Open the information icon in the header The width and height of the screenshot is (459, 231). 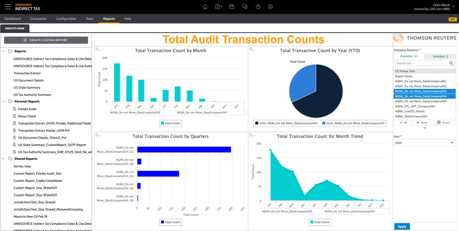(x=270, y=6)
